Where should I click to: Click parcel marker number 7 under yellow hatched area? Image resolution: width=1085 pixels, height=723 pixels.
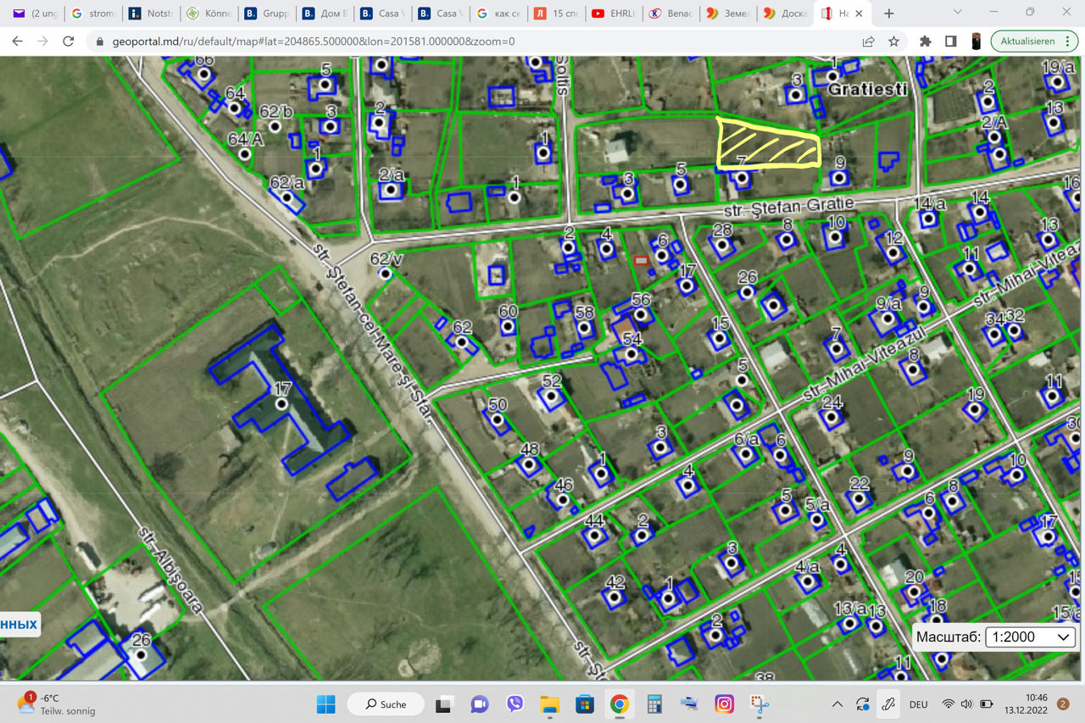(742, 178)
